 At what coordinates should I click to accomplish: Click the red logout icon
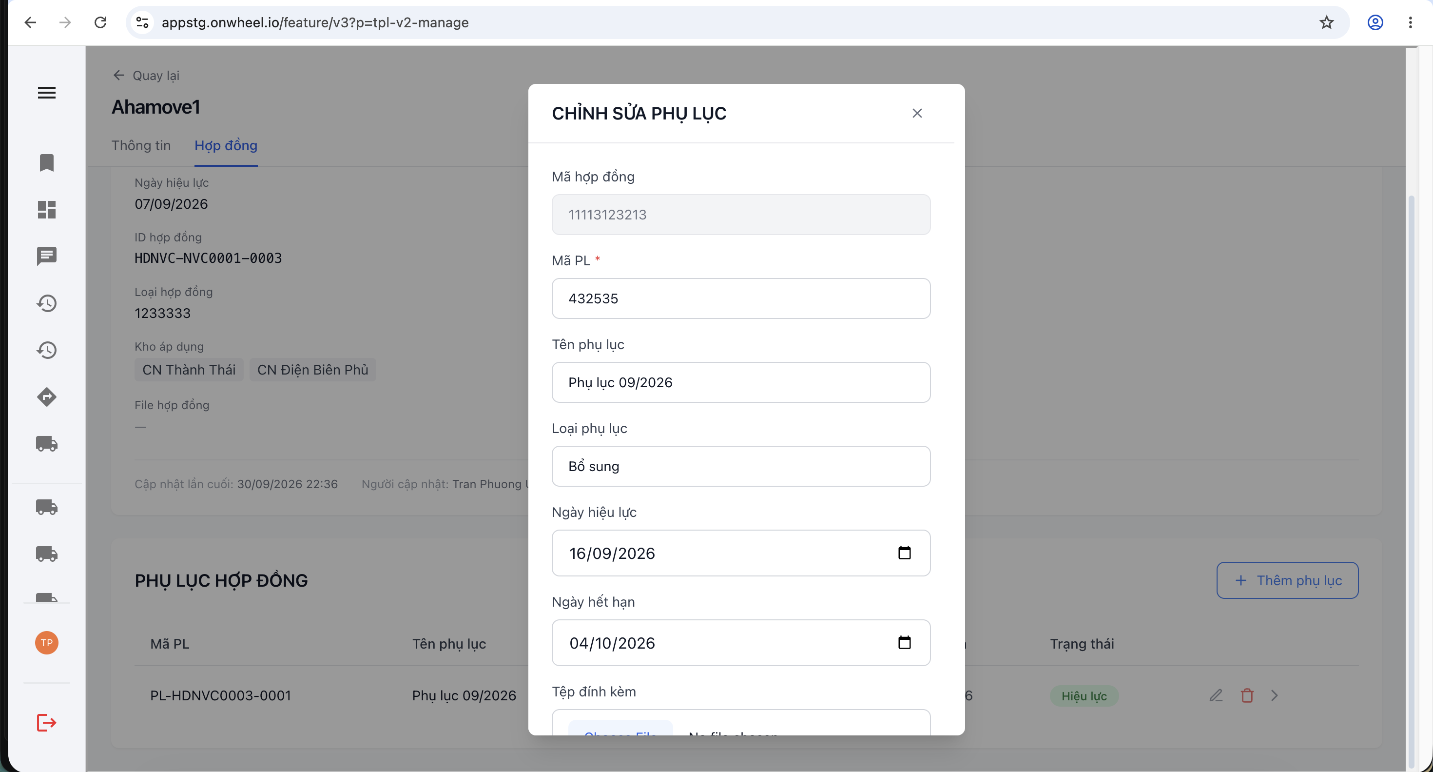click(47, 722)
